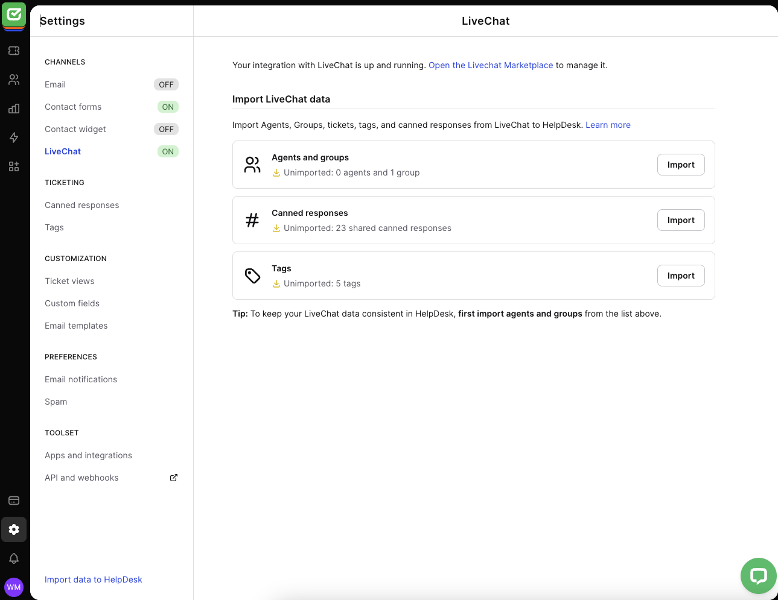
Task: Open Canned responses under Ticketing
Action: [82, 205]
